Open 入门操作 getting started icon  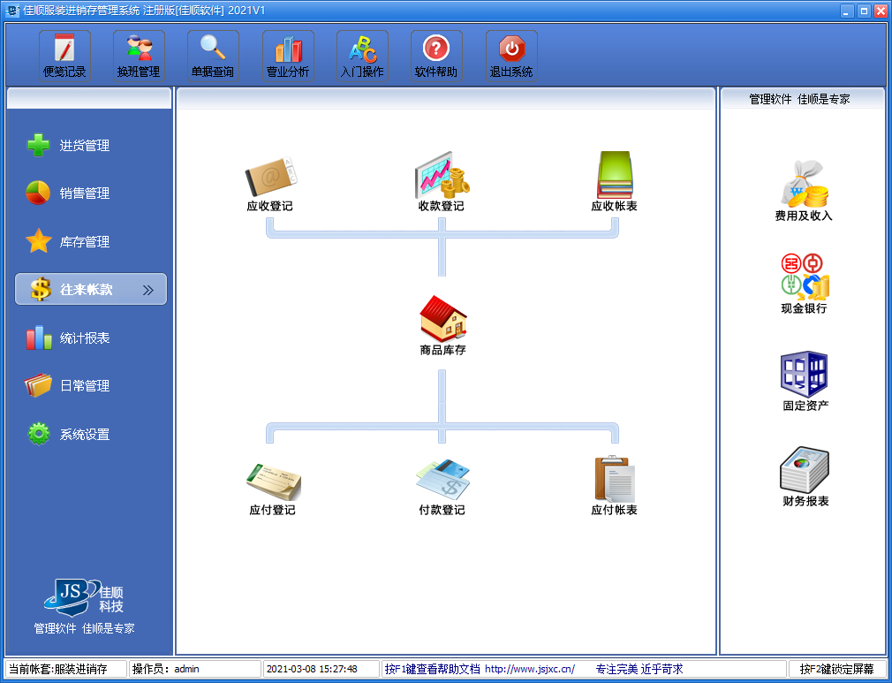[362, 56]
